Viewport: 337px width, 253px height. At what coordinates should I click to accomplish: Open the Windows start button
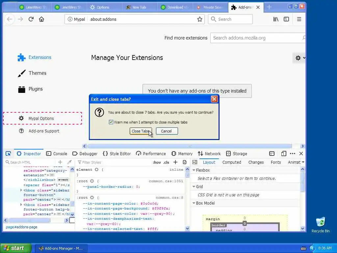tap(15, 248)
